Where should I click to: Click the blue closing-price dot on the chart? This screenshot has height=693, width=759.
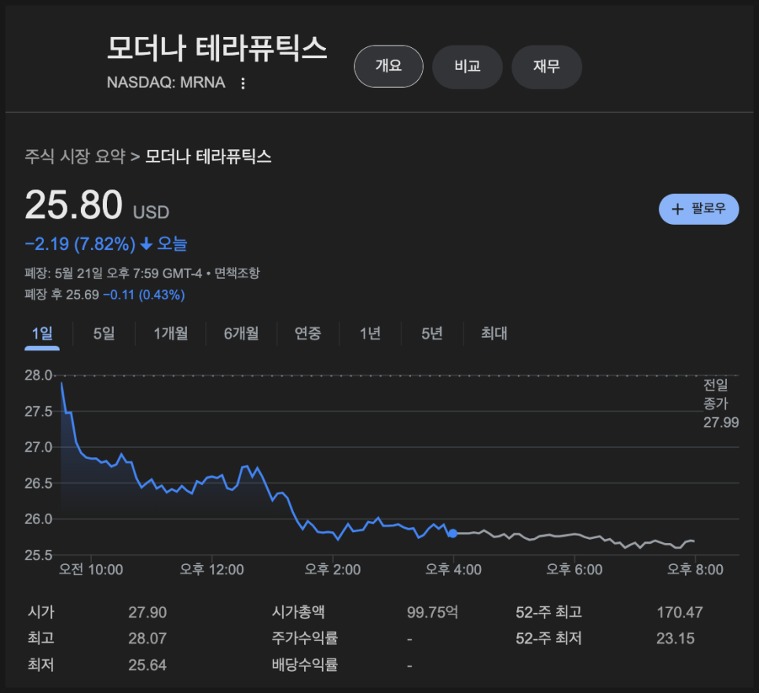pyautogui.click(x=453, y=533)
